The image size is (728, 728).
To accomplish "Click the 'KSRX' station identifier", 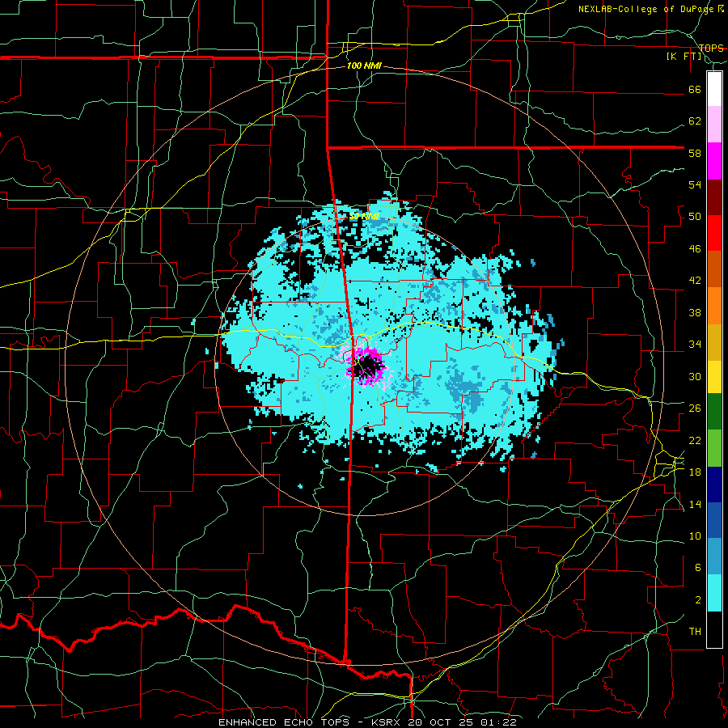I will point(387,722).
